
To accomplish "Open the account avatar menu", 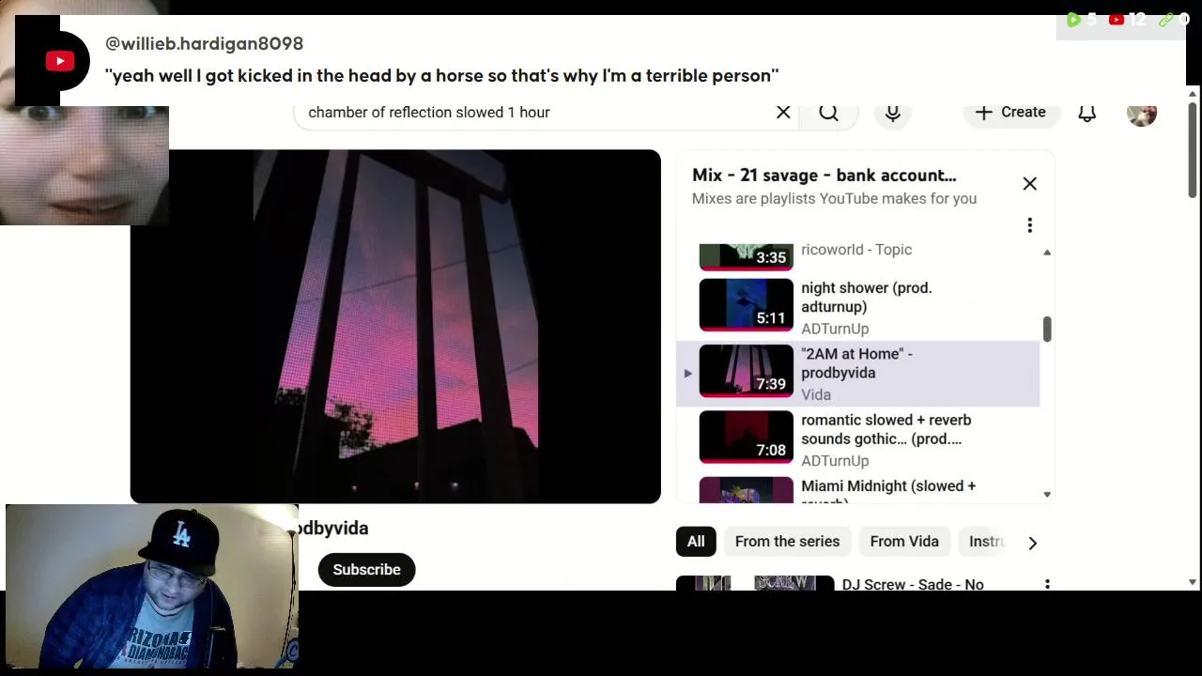I will click(x=1142, y=113).
